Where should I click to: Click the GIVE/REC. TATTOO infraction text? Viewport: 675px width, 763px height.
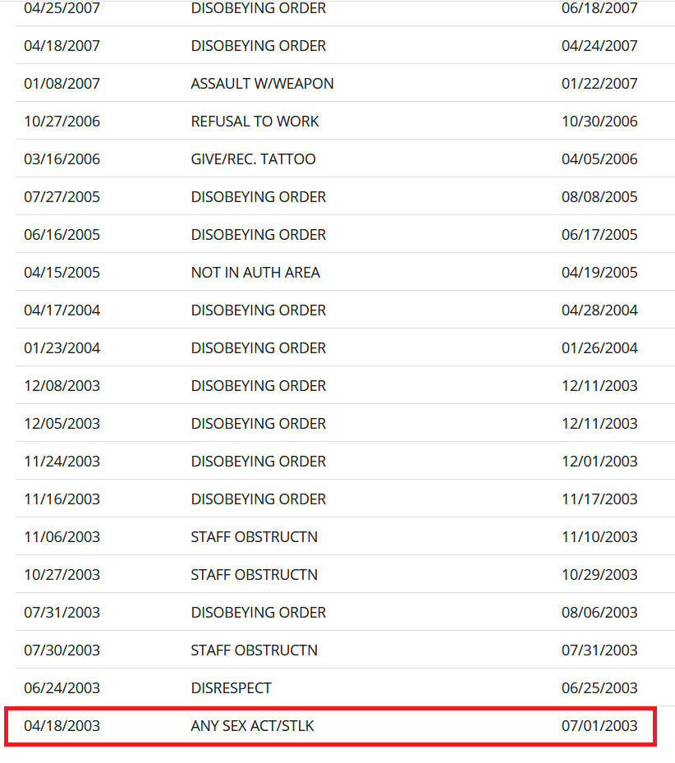click(x=253, y=159)
